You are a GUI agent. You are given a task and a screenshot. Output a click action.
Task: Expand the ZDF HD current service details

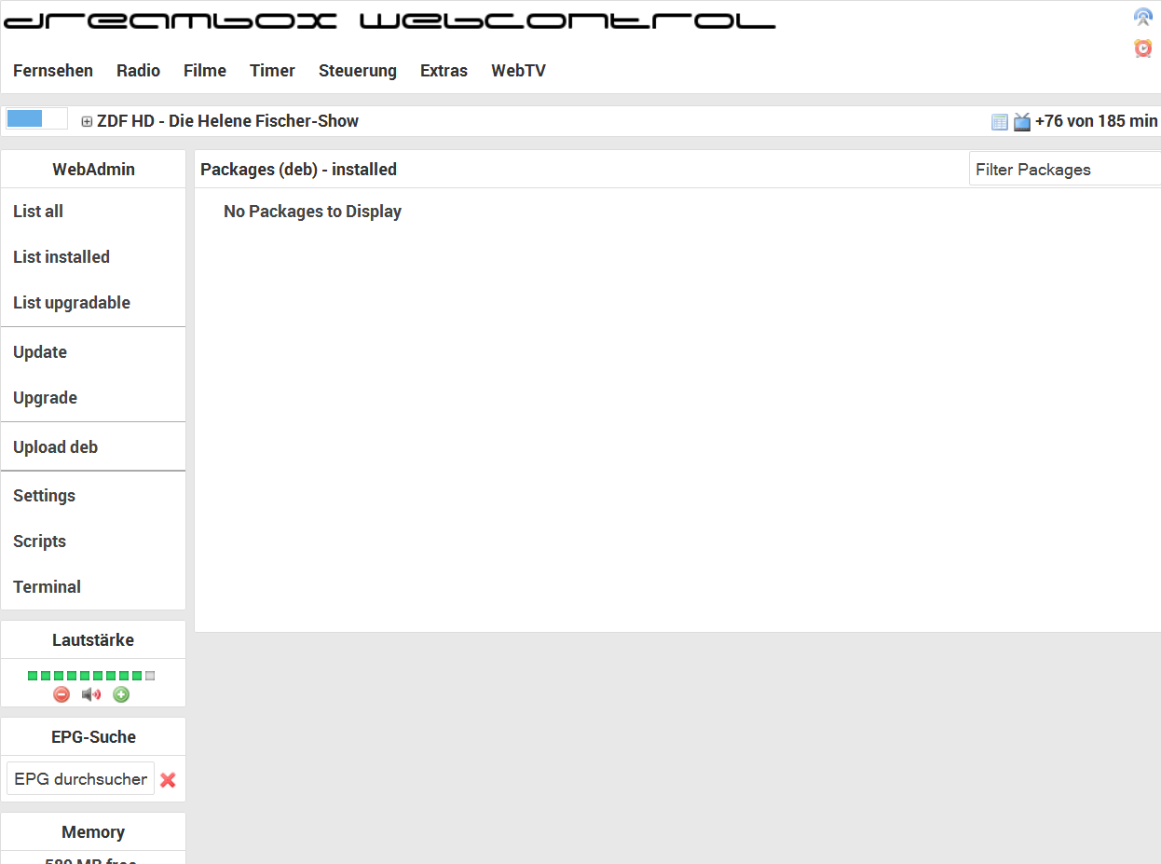pyautogui.click(x=87, y=121)
